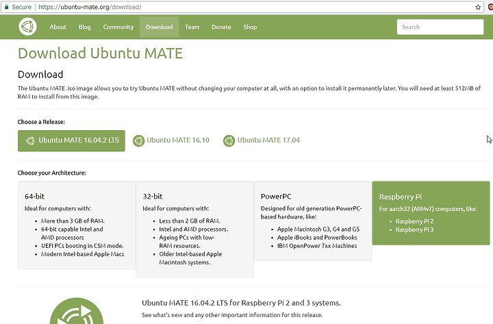Open the About menu item

click(58, 27)
